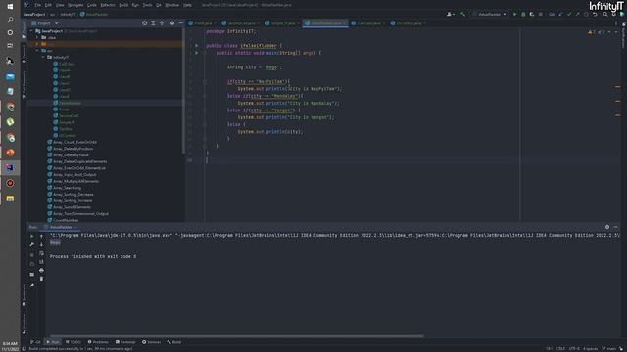This screenshot has width=627, height=352.
Task: Click the Git rollback undo icon
Action: (595, 14)
